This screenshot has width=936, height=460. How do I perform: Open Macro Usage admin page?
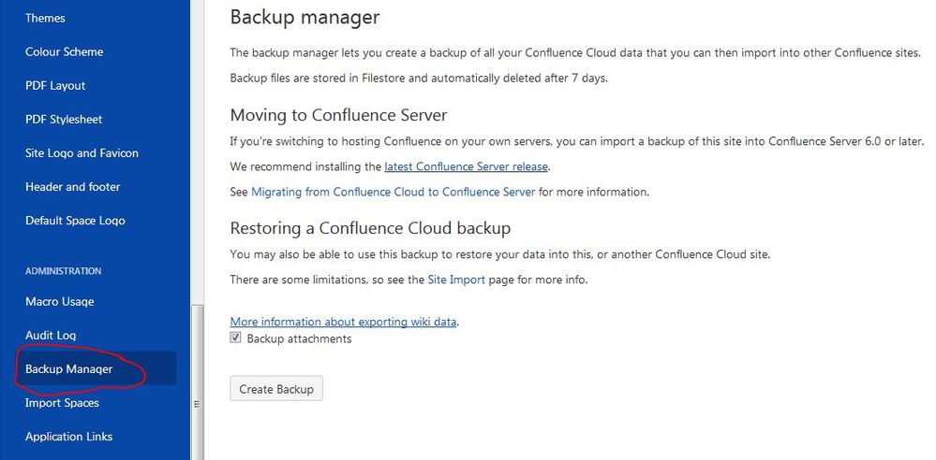pyautogui.click(x=59, y=301)
